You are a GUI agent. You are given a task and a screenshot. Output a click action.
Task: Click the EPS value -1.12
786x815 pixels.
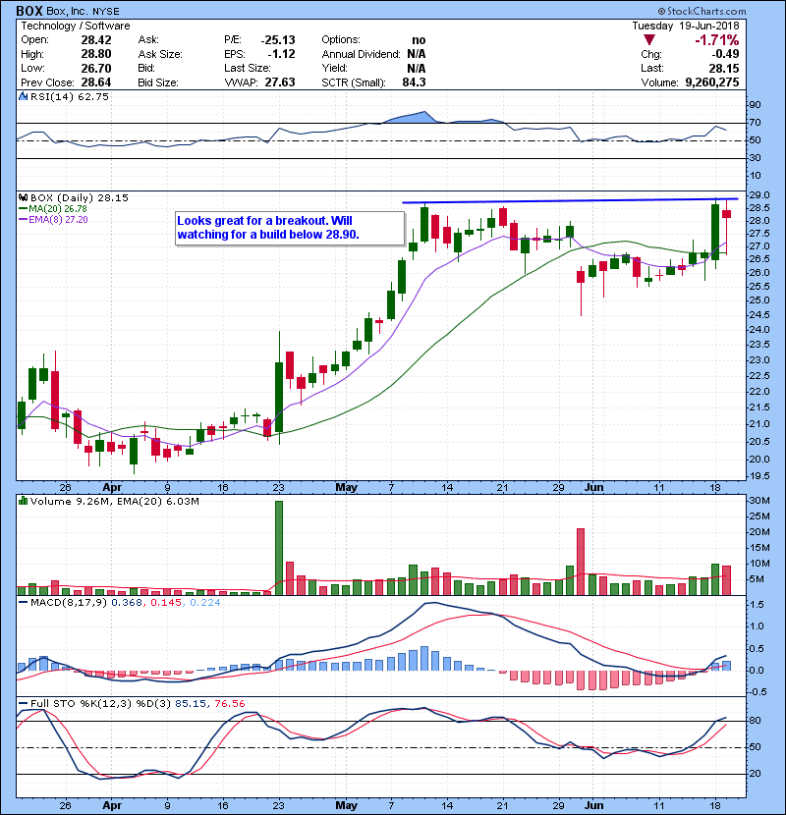tap(281, 54)
